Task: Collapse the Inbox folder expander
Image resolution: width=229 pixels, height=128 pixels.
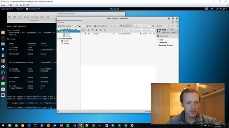Action: click(60, 31)
